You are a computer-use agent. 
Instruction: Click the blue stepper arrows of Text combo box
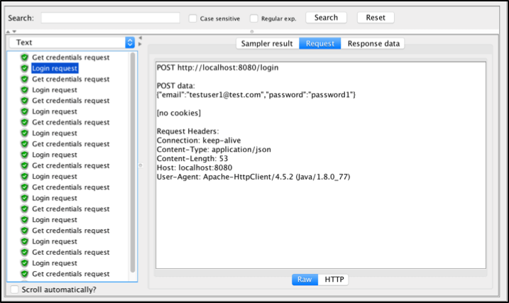pyautogui.click(x=130, y=43)
